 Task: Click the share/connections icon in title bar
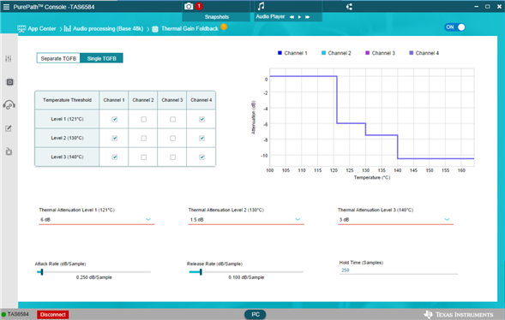point(349,7)
